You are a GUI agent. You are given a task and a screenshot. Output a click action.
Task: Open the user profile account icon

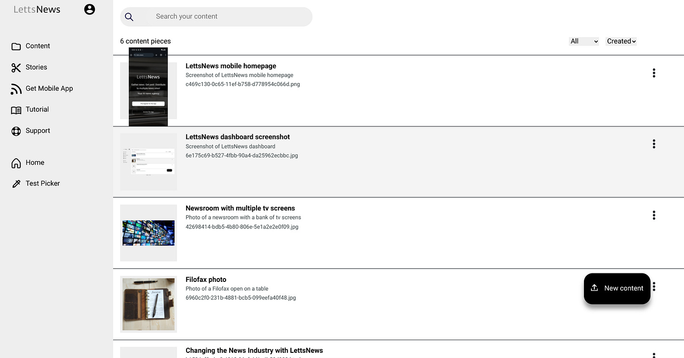(89, 9)
